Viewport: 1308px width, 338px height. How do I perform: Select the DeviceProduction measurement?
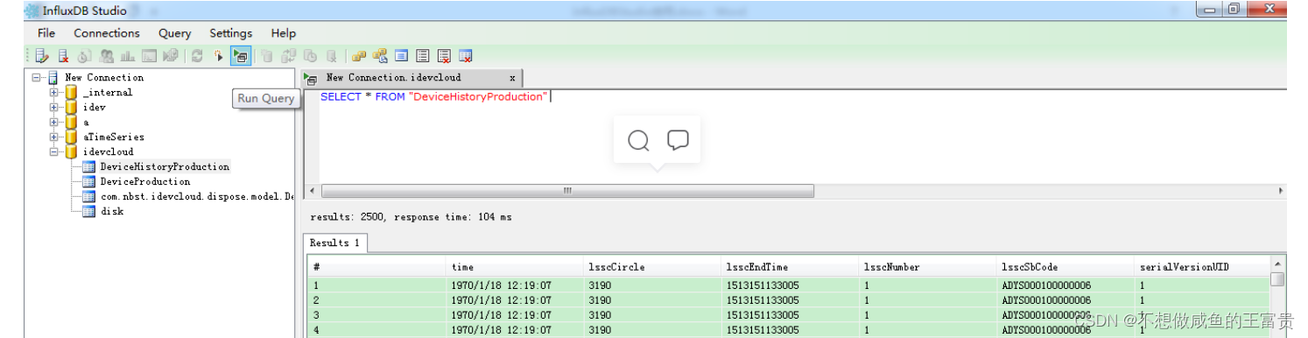[x=144, y=181]
